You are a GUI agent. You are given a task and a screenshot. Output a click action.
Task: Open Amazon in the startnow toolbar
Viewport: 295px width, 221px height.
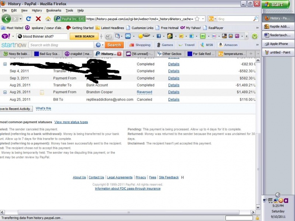pyautogui.click(x=228, y=45)
